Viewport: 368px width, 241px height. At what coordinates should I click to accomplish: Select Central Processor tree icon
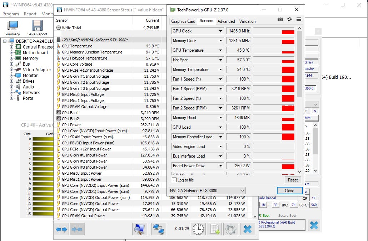click(x=18, y=47)
